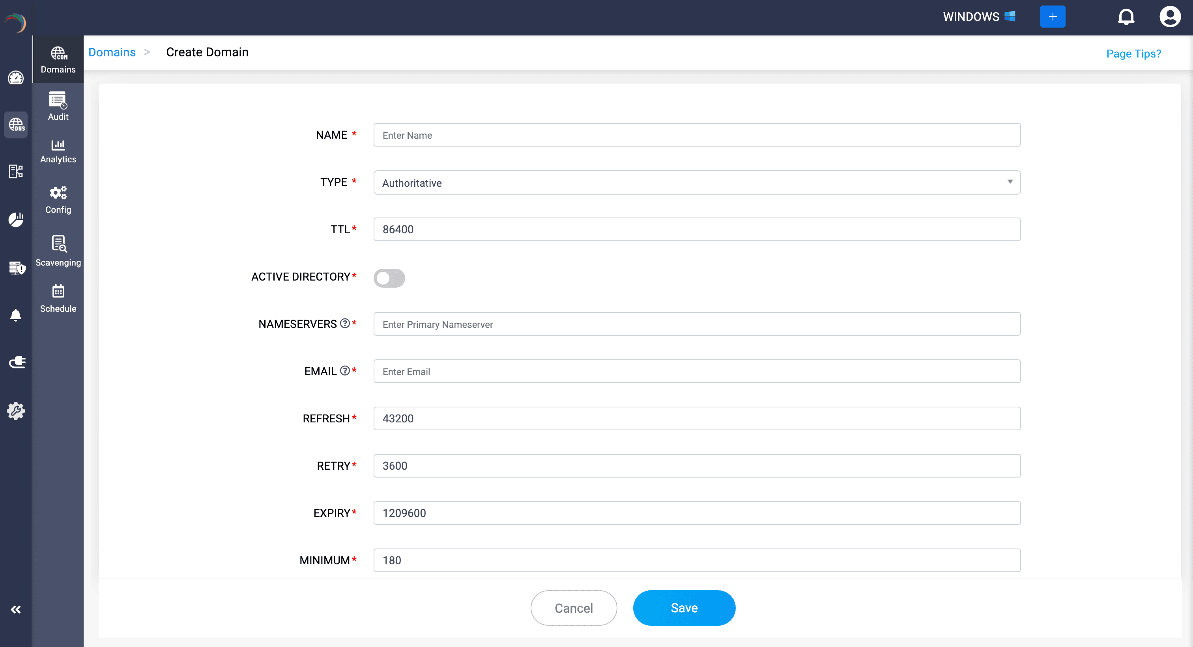Click the notification bell in top bar

[x=1126, y=17]
